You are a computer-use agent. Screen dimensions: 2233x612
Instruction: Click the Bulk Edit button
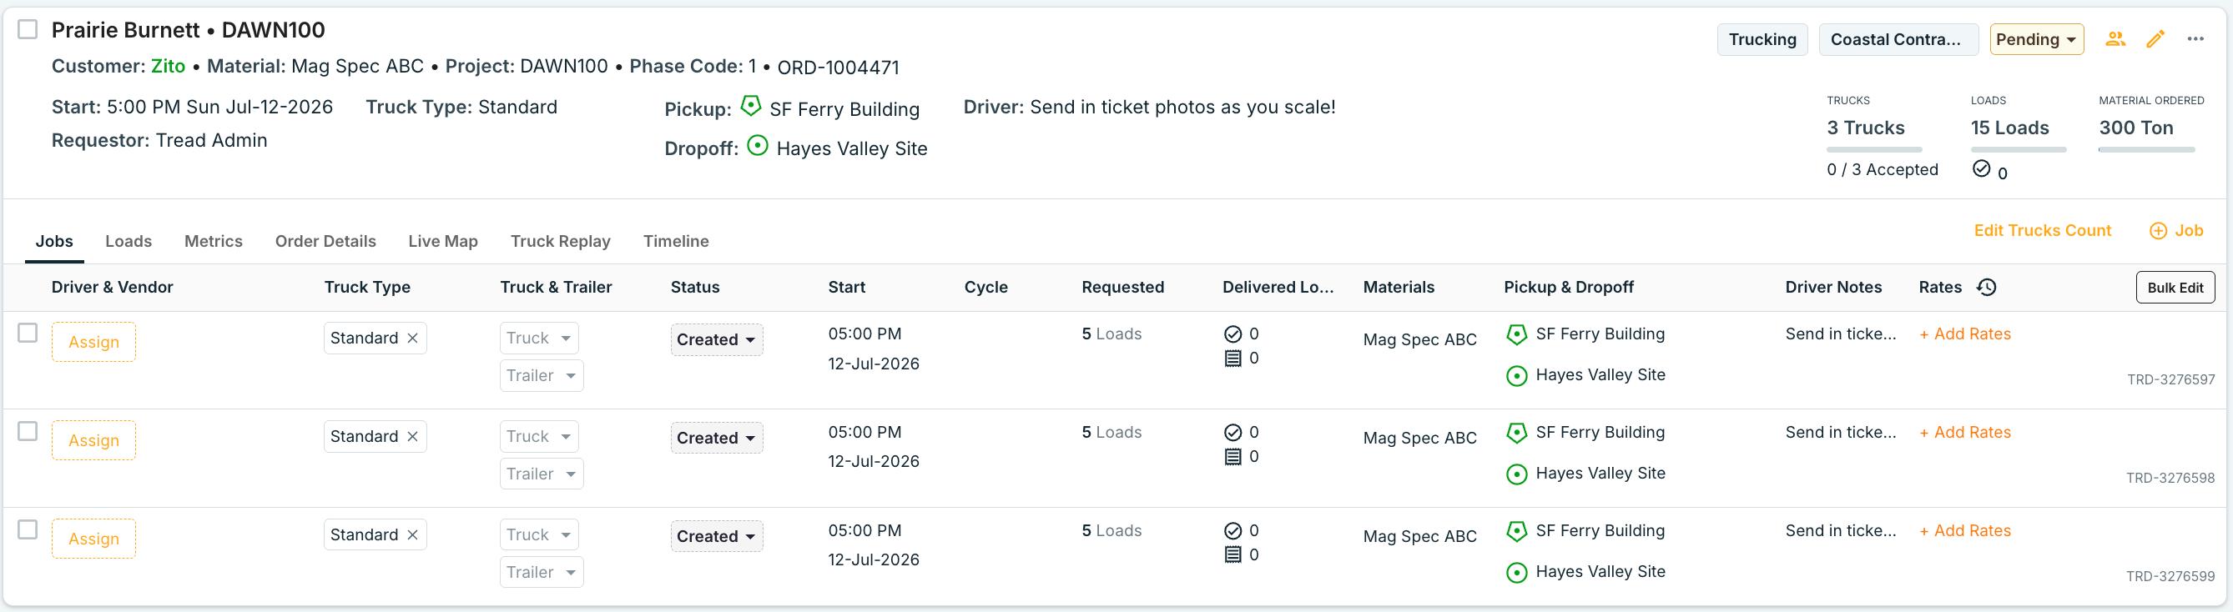coord(2175,288)
